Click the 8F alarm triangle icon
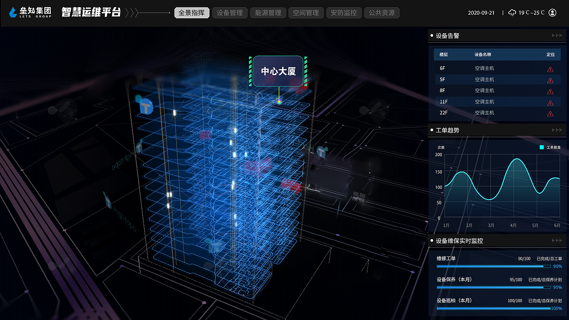Image resolution: width=569 pixels, height=320 pixels. 550,91
